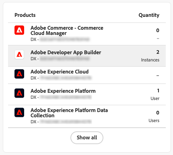
Task: Open Adobe Commerce - Commerce Cloud Manager
Action: [67, 31]
